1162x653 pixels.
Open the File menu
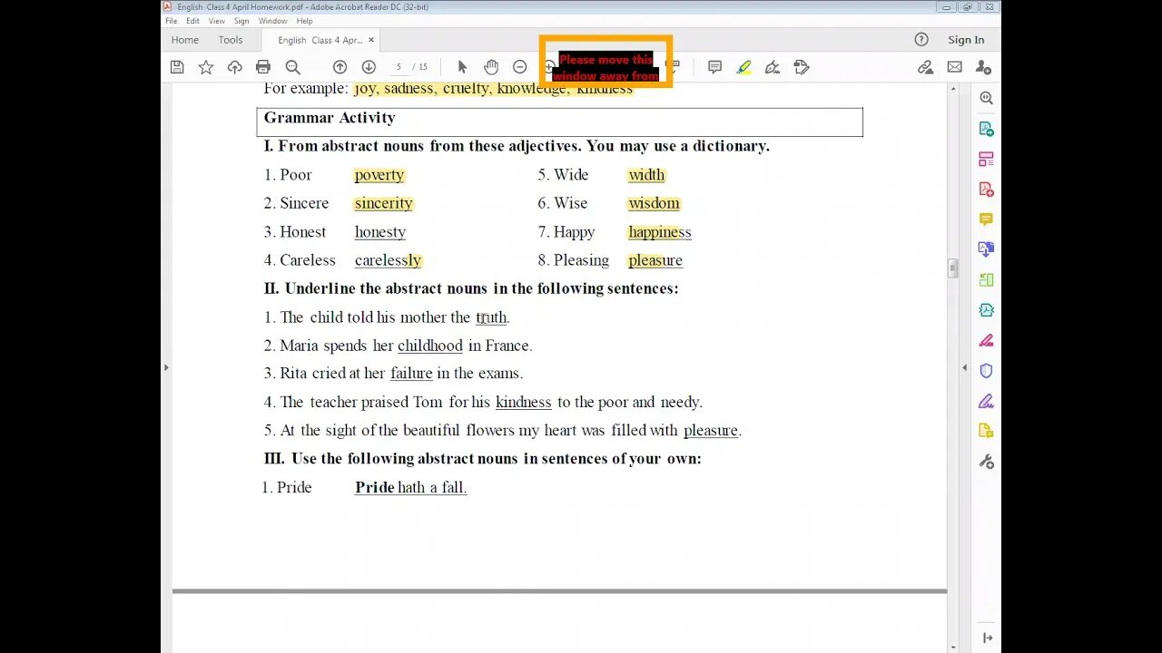coord(171,21)
